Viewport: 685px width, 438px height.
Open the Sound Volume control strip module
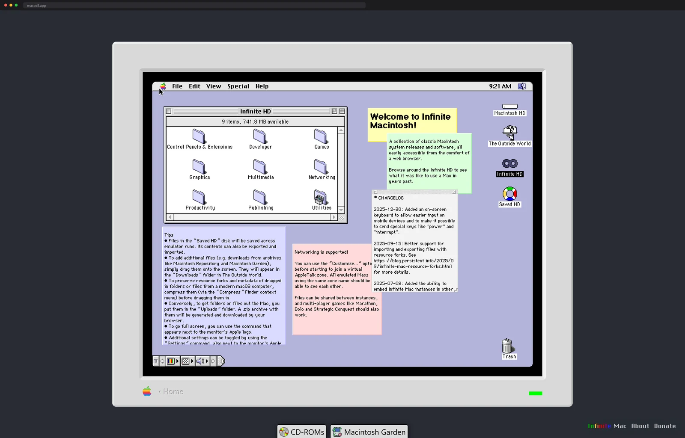point(202,361)
